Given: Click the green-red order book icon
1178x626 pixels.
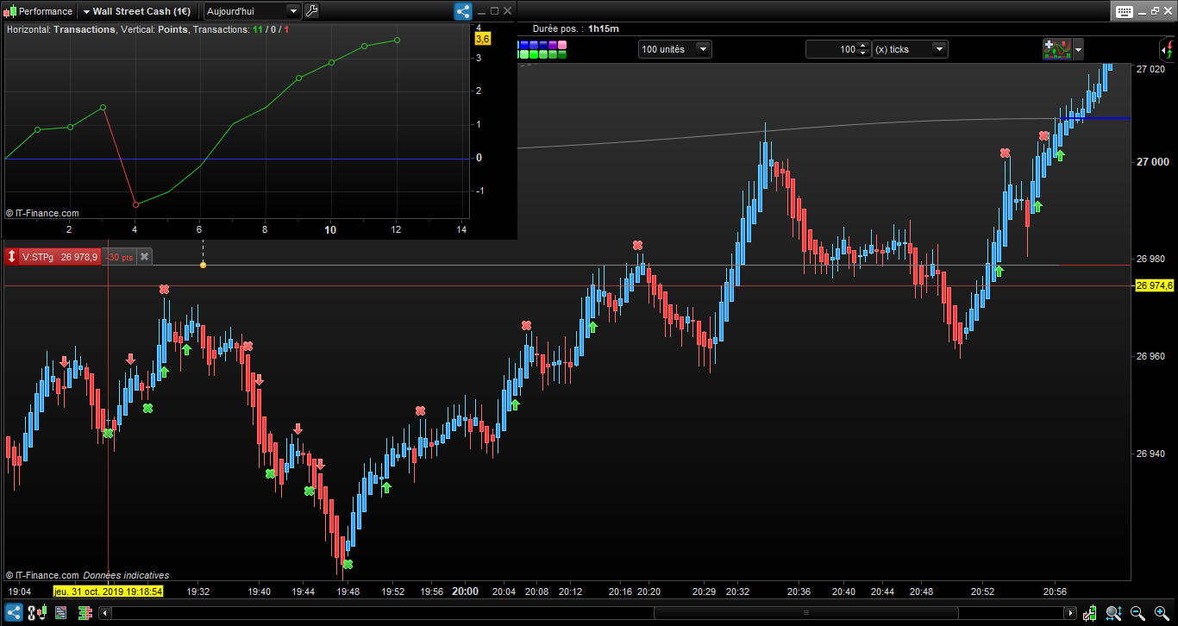Looking at the screenshot, I should (x=85, y=613).
